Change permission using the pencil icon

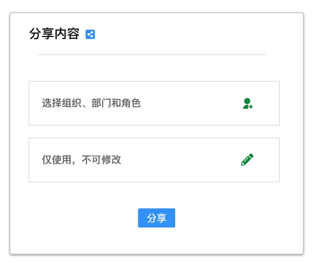click(x=247, y=160)
